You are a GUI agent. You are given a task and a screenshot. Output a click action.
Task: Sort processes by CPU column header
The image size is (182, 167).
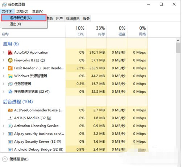tap(76, 31)
